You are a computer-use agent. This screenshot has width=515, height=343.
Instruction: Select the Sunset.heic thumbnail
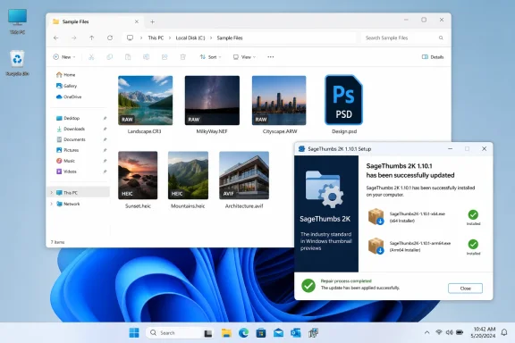tap(138, 175)
